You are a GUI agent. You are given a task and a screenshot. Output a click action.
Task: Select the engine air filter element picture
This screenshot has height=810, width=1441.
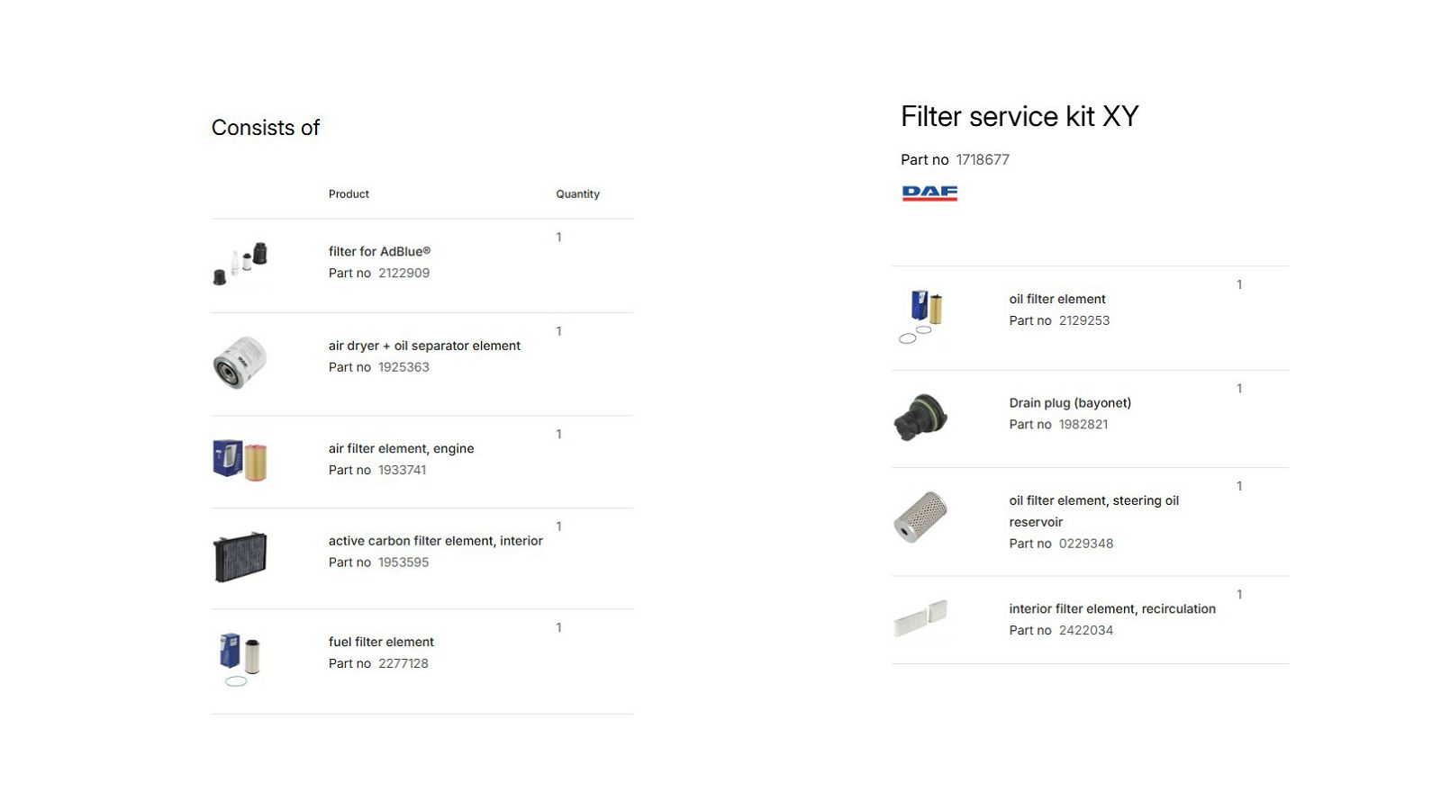(x=240, y=460)
